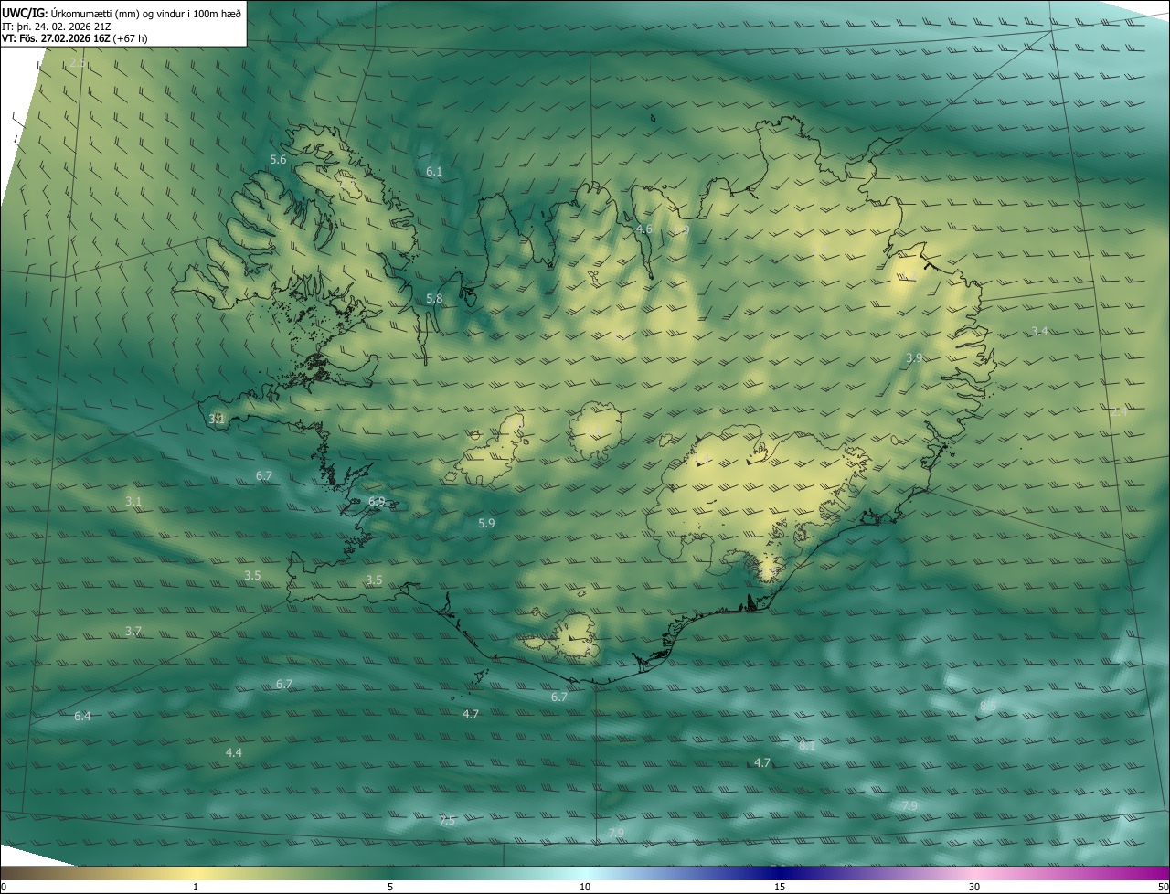Click the 4.6 value label on the map
Image resolution: width=1170 pixels, height=894 pixels.
coord(643,229)
